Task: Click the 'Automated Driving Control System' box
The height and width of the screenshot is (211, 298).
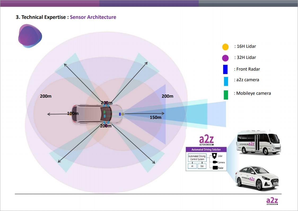Action: pyautogui.click(x=197, y=158)
